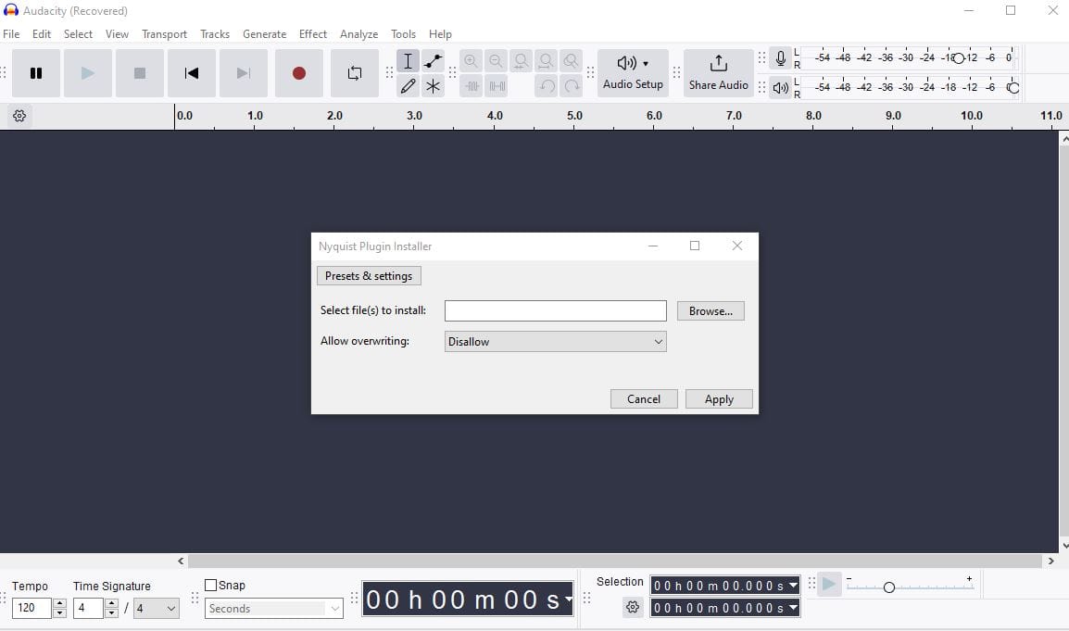Click the Browse... button
The height and width of the screenshot is (631, 1069).
coord(711,311)
